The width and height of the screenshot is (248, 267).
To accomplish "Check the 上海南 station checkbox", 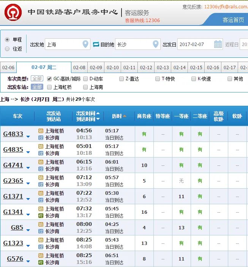I will pos(85,87).
